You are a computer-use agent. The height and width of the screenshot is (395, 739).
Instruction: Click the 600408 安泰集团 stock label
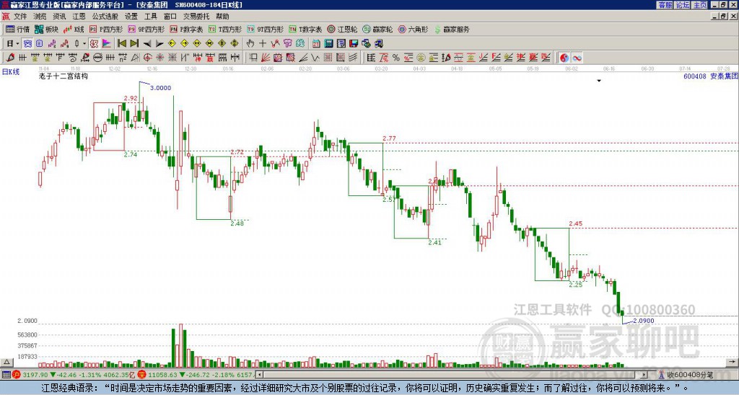click(x=711, y=76)
